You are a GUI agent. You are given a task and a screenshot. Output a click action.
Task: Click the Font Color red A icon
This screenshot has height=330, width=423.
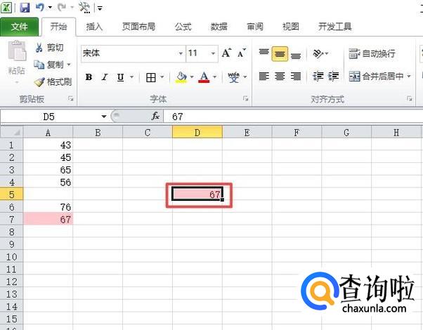pos(204,77)
